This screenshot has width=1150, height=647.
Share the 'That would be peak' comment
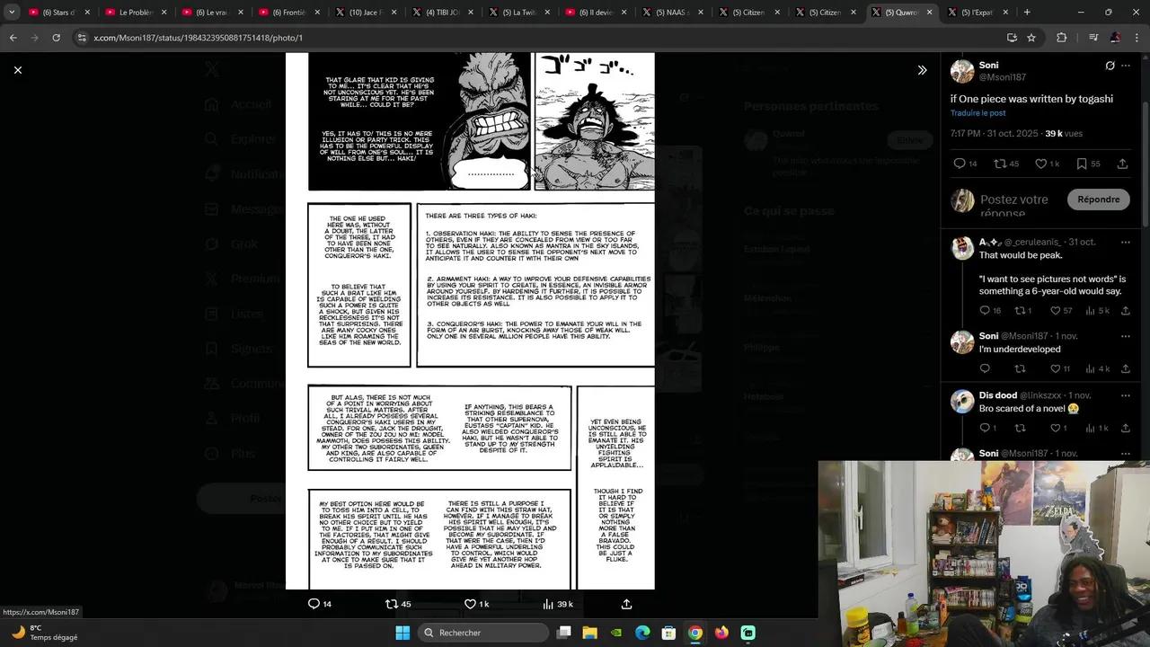click(x=1125, y=311)
